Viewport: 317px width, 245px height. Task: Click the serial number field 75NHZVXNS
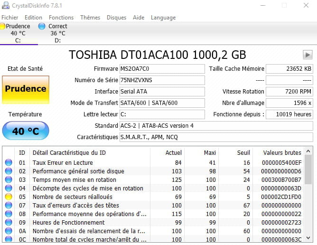[x=162, y=80]
